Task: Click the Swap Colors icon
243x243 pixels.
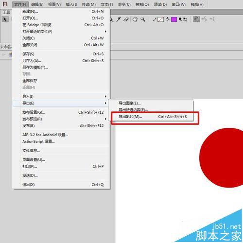Action: click(x=185, y=19)
